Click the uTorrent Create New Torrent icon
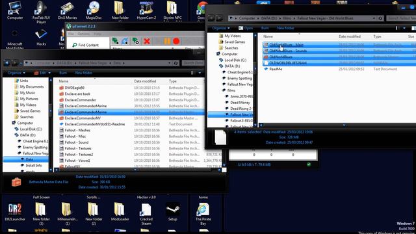Viewport: 416px width, 234px height. (x=136, y=41)
